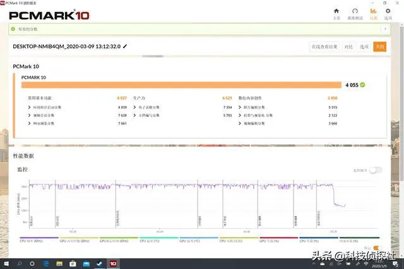Click the overall score 4 055
The width and height of the screenshot is (404, 269).
pos(352,85)
